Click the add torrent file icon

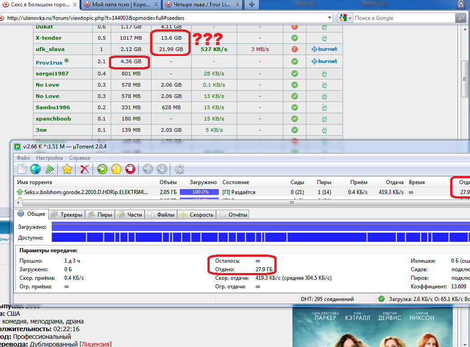point(22,169)
